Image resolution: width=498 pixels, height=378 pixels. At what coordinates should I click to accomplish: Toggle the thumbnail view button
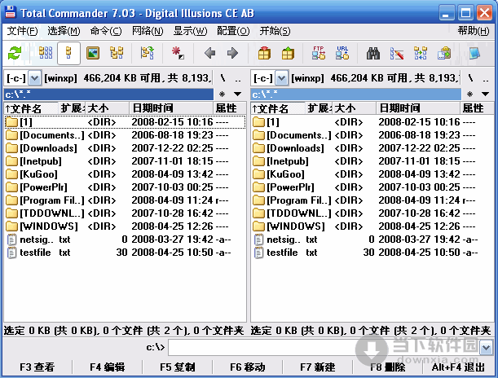tap(93, 54)
